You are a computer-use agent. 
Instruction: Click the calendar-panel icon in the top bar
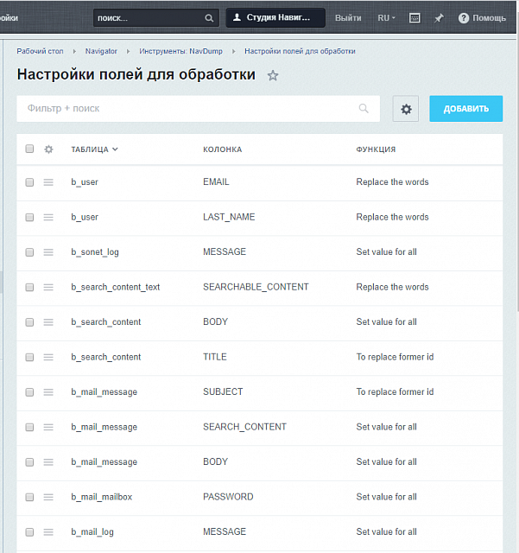point(415,18)
